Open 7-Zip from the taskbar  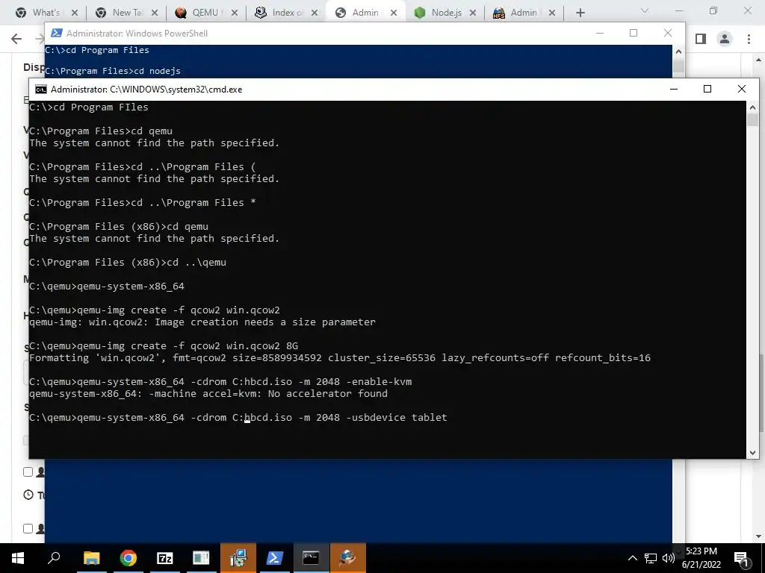point(164,557)
